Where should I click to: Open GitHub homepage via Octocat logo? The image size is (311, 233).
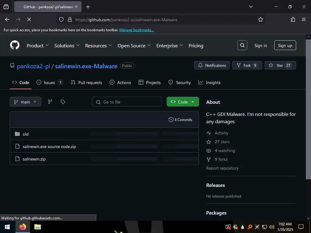pyautogui.click(x=15, y=45)
